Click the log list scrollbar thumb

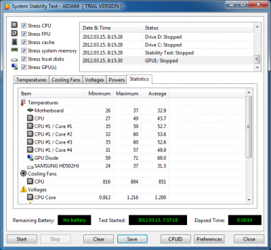click(257, 59)
